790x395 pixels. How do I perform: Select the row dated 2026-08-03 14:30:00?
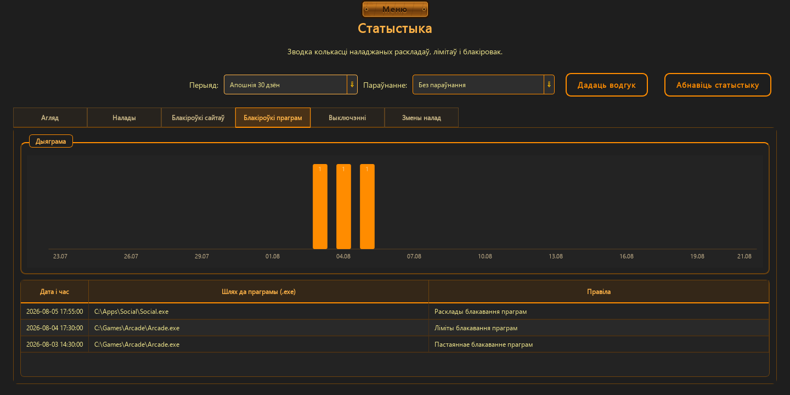pyautogui.click(x=395, y=345)
